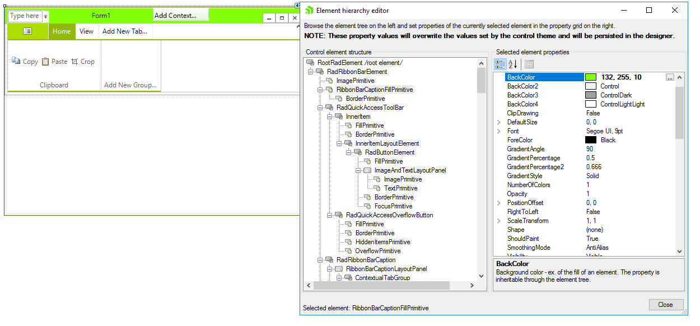Screen dimensions: 700x326
Task: Click the RibbonBarCaptionFillPrimitive node icon
Action: click(x=330, y=90)
